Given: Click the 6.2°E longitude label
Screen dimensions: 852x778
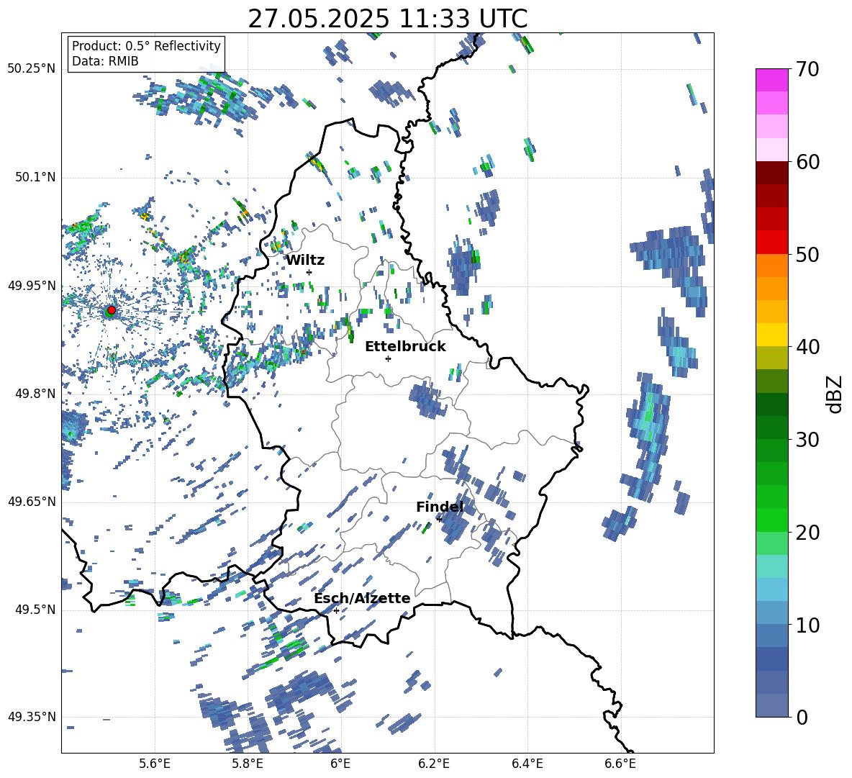Looking at the screenshot, I should [434, 764].
